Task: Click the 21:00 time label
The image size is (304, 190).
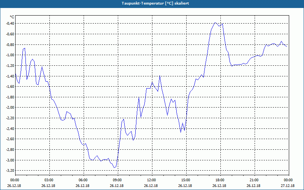Action: pyautogui.click(x=253, y=180)
